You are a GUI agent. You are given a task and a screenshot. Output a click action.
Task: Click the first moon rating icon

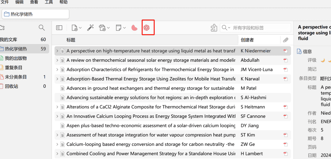coord(323,60)
